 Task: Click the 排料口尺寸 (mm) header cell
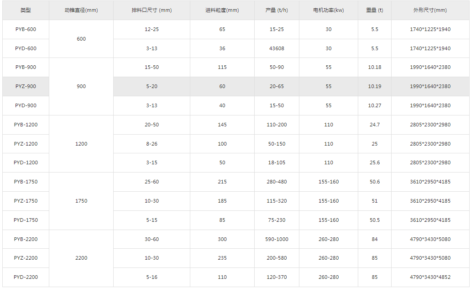[152, 10]
